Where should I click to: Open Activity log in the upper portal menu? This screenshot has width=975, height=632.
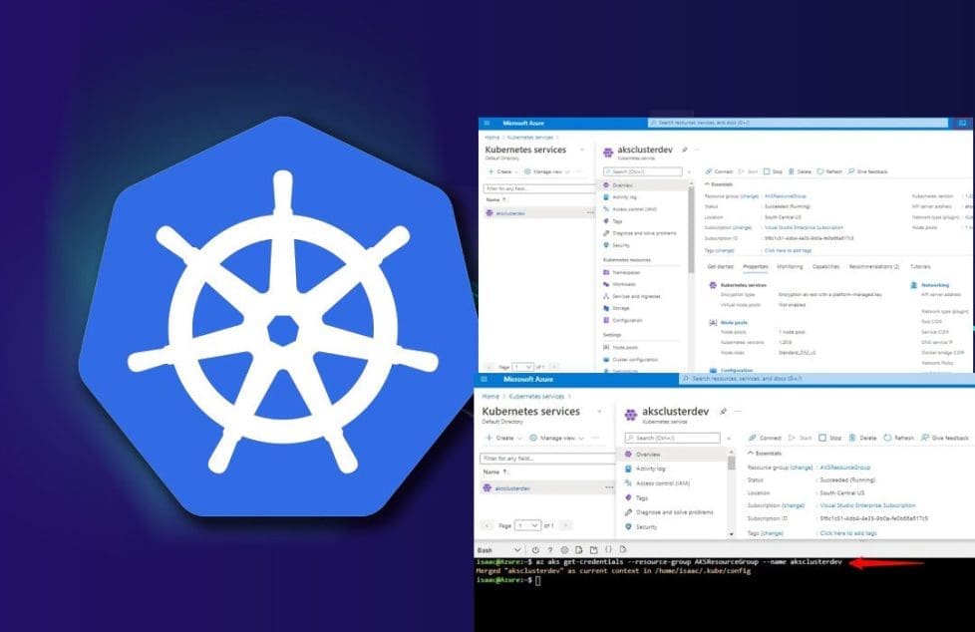click(624, 197)
